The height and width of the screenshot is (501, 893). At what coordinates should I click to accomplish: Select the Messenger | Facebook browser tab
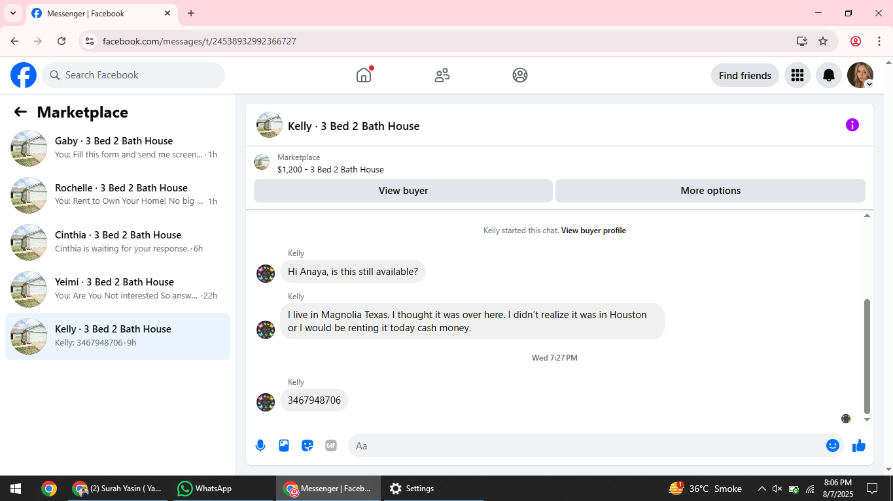(101, 13)
